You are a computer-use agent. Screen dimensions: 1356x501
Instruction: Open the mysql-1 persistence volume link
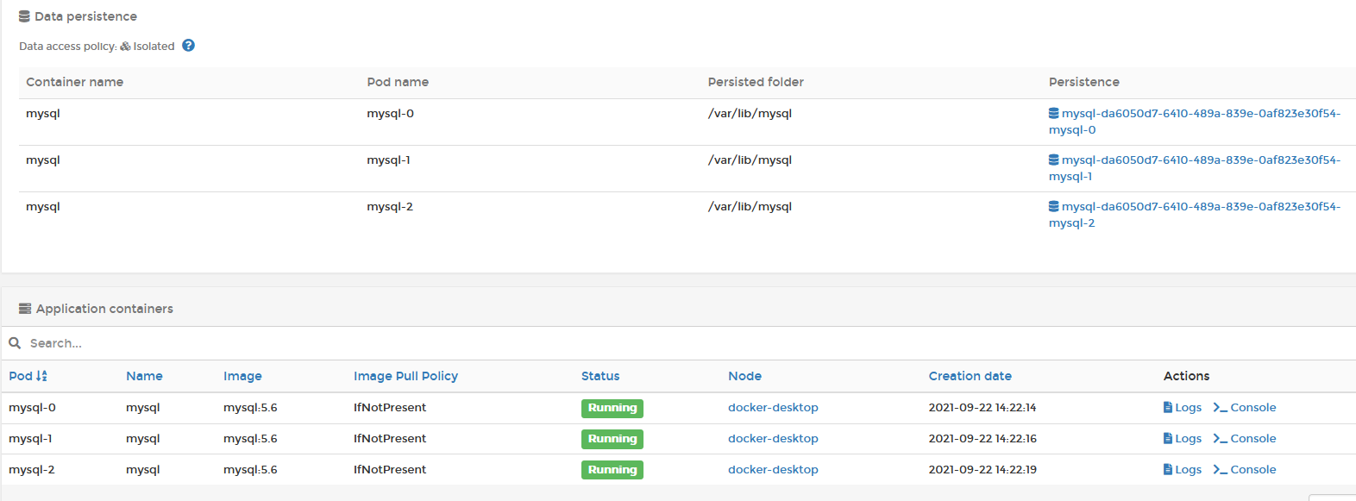pos(1194,168)
